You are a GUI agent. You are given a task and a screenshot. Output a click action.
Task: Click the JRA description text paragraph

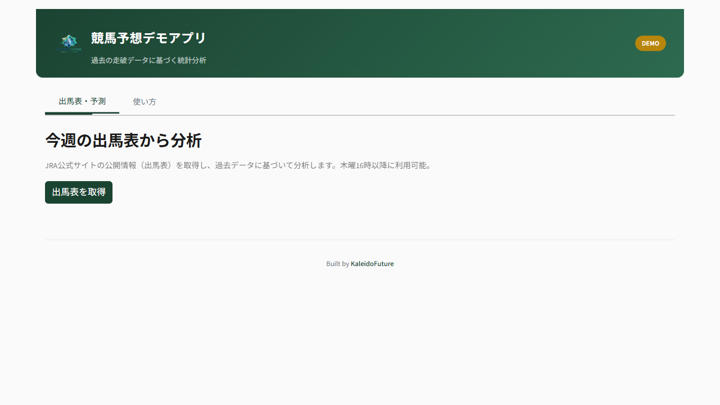point(239,165)
